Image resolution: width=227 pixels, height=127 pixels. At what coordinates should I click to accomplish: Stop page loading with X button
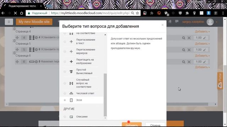tap(15, 13)
